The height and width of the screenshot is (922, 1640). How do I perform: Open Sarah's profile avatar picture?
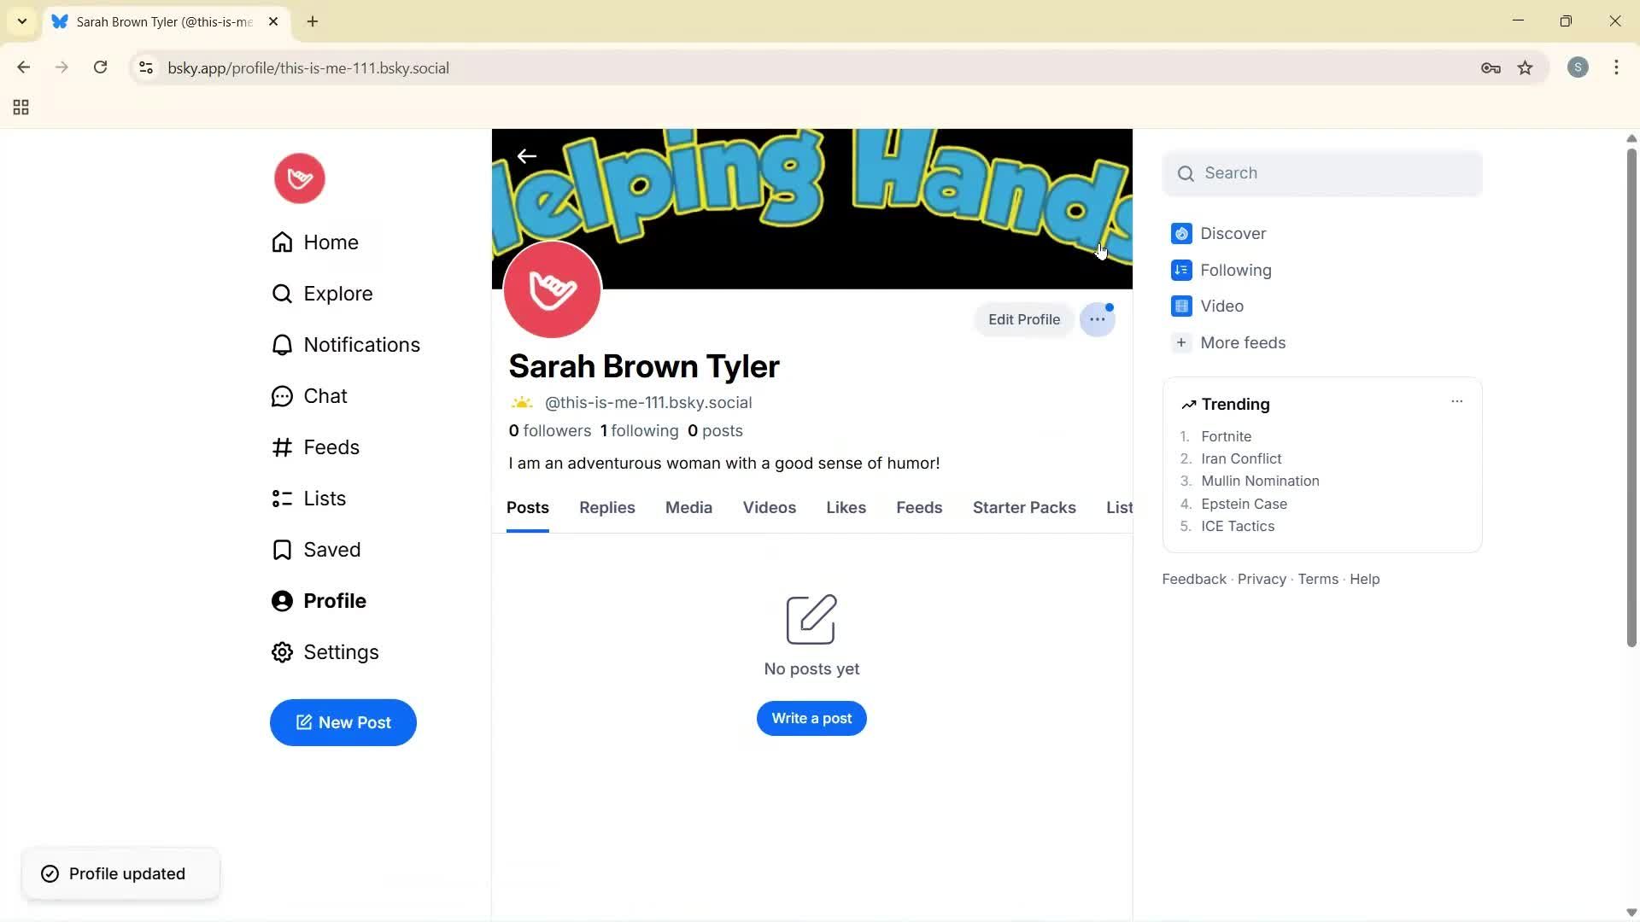pos(552,289)
